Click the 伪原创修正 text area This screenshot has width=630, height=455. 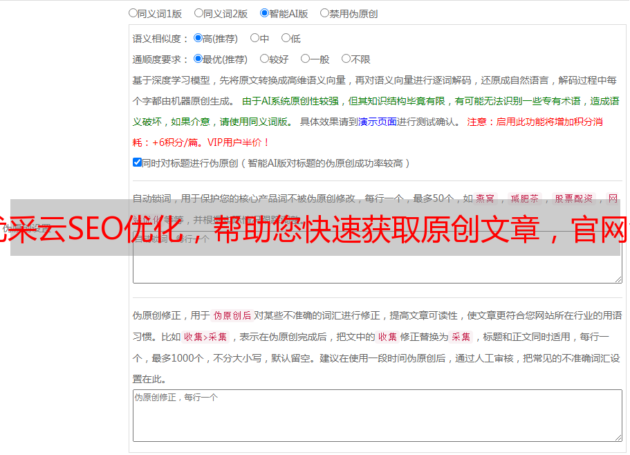click(x=378, y=416)
